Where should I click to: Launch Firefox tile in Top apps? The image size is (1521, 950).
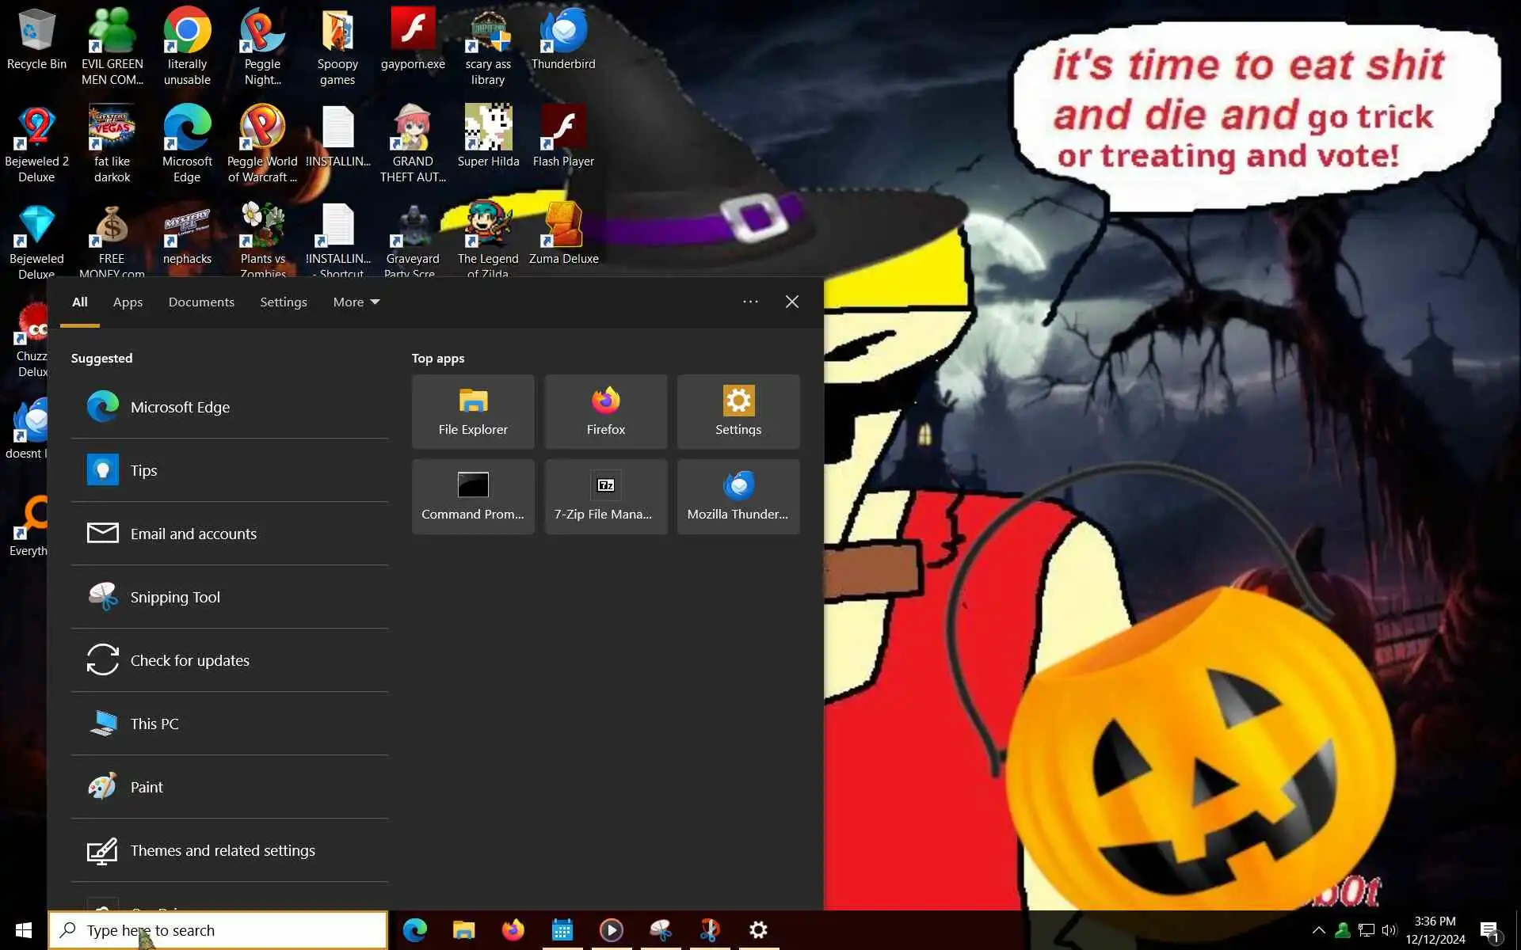(x=605, y=412)
